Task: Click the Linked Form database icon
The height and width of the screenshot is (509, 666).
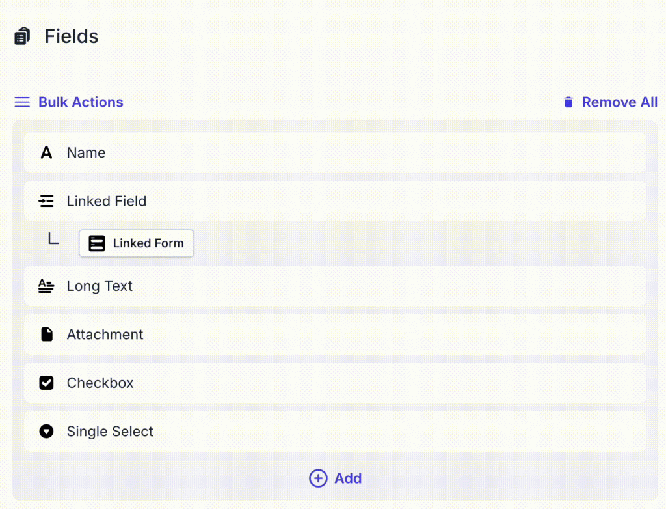Action: click(97, 243)
